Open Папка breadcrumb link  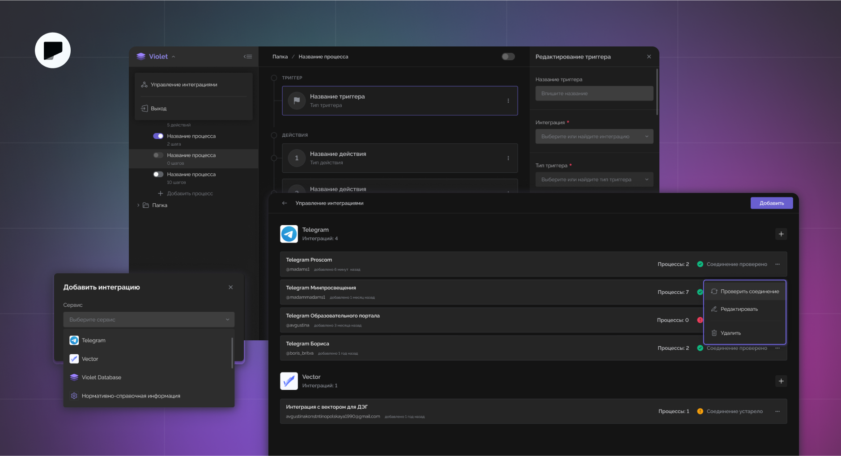tap(280, 57)
